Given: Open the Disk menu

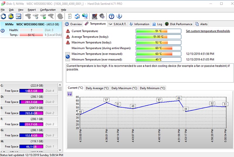Looking at the screenshot, I should coord(11,10).
